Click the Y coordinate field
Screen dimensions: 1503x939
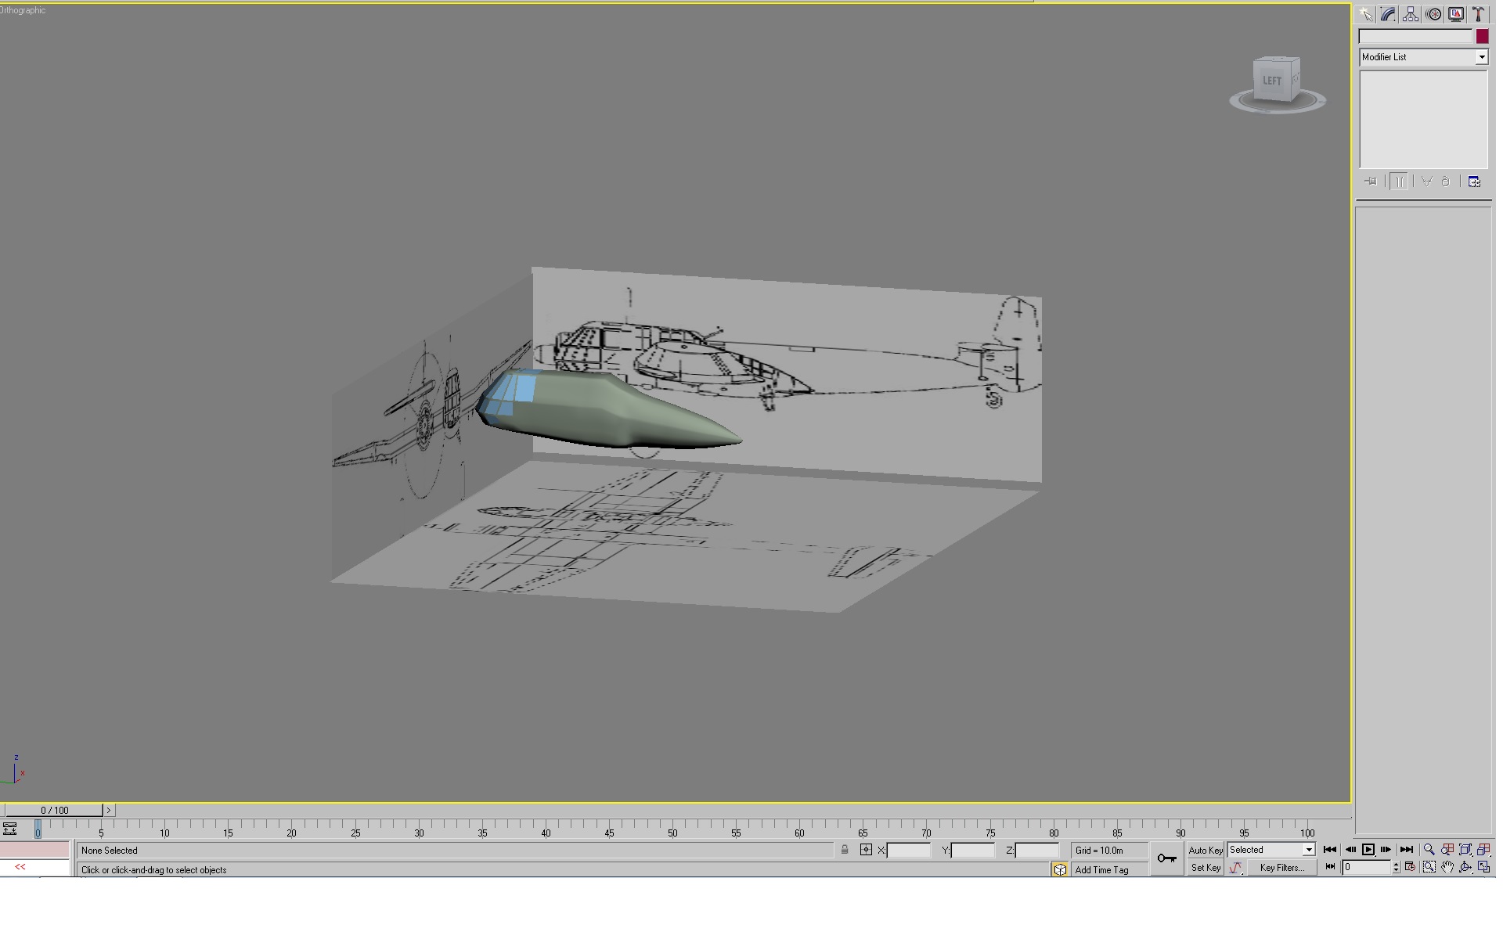point(973,850)
